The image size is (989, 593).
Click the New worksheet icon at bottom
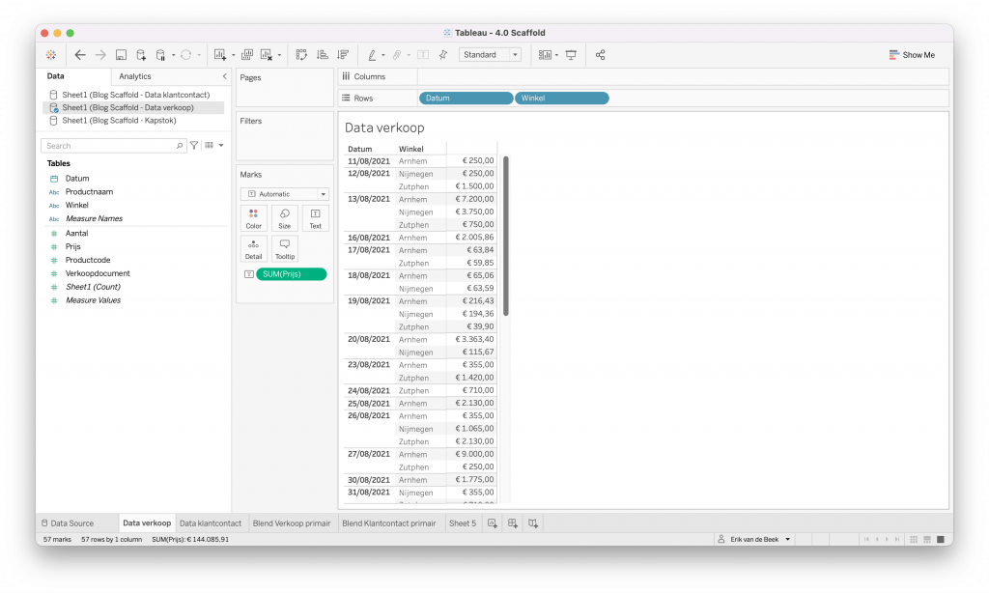click(x=493, y=523)
